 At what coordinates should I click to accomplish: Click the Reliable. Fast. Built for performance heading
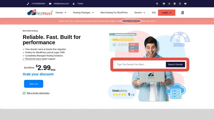pyautogui.click(x=52, y=40)
